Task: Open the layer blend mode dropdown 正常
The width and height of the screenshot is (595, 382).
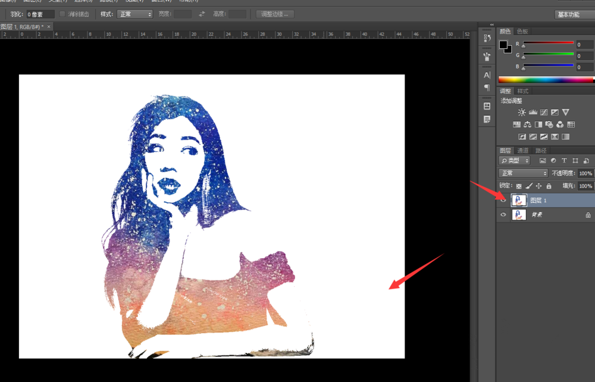Action: (x=524, y=173)
